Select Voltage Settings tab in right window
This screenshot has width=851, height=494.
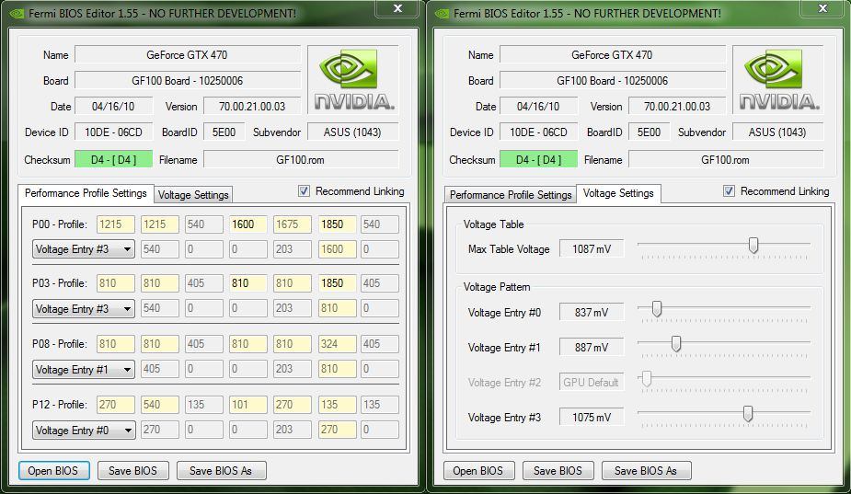coord(618,193)
